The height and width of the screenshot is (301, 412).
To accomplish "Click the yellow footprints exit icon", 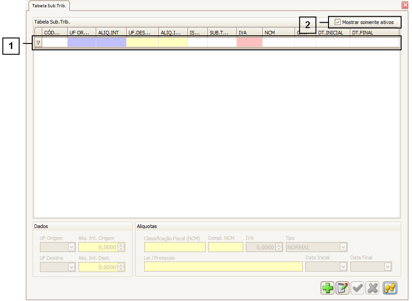I will (x=390, y=288).
